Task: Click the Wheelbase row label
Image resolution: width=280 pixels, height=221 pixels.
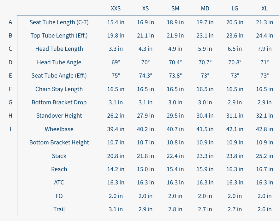Action: pyautogui.click(x=59, y=129)
